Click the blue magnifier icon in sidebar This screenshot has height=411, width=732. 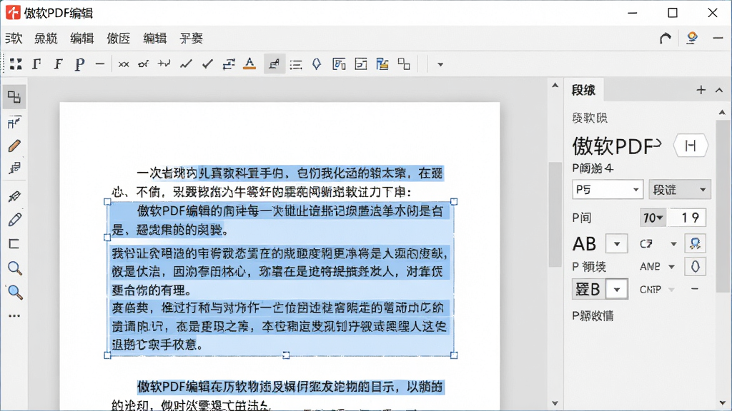tap(15, 292)
